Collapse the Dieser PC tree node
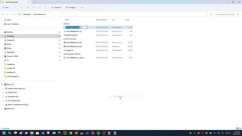Screen dimensions: 242x136 (x=2, y=85)
